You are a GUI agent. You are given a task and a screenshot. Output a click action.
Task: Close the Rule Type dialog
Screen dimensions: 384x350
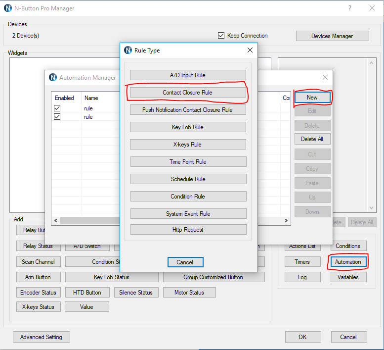pos(250,50)
